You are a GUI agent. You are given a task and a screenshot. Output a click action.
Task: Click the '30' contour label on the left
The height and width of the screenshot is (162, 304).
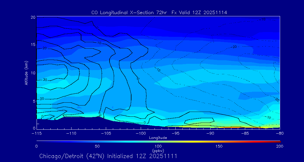pos(45,80)
